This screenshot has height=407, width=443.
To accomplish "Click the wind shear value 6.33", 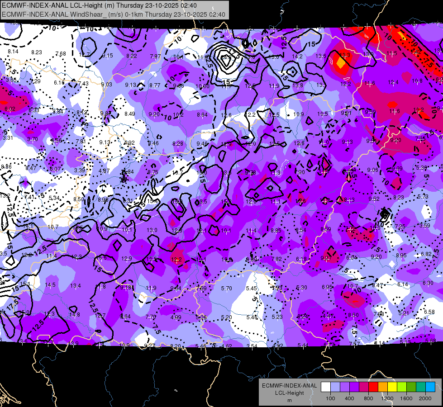I will click(x=34, y=110).
